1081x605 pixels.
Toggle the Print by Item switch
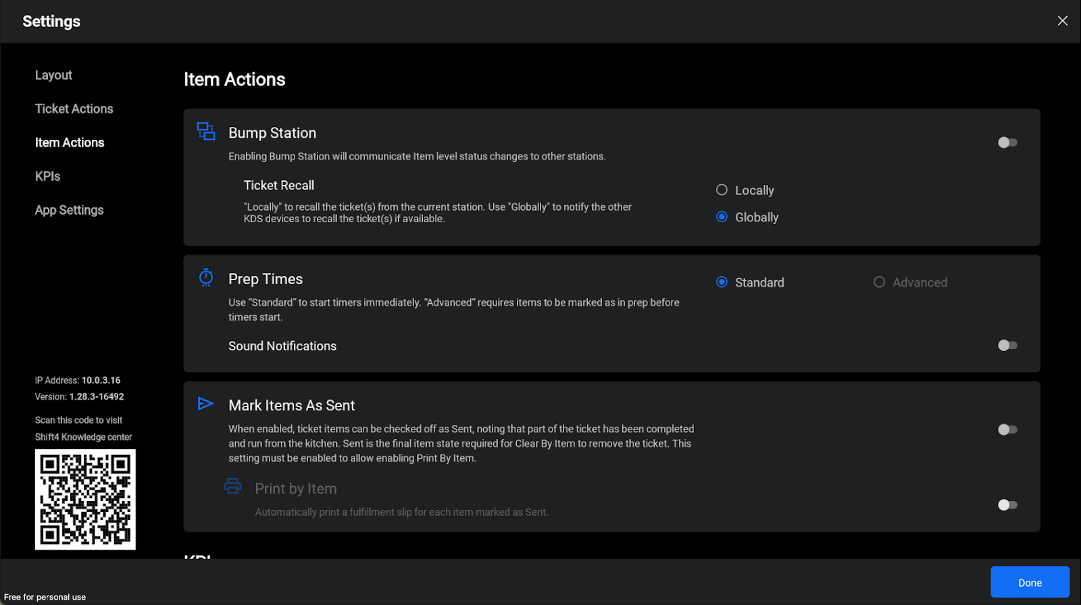[x=1007, y=505]
